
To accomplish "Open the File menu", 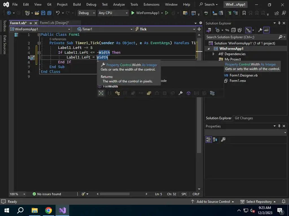I will pyautogui.click(x=15, y=4).
